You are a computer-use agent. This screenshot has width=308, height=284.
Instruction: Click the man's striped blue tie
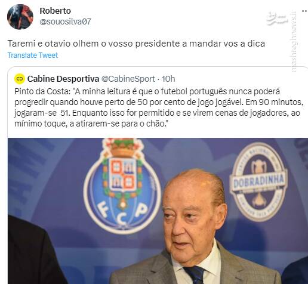(x=194, y=276)
